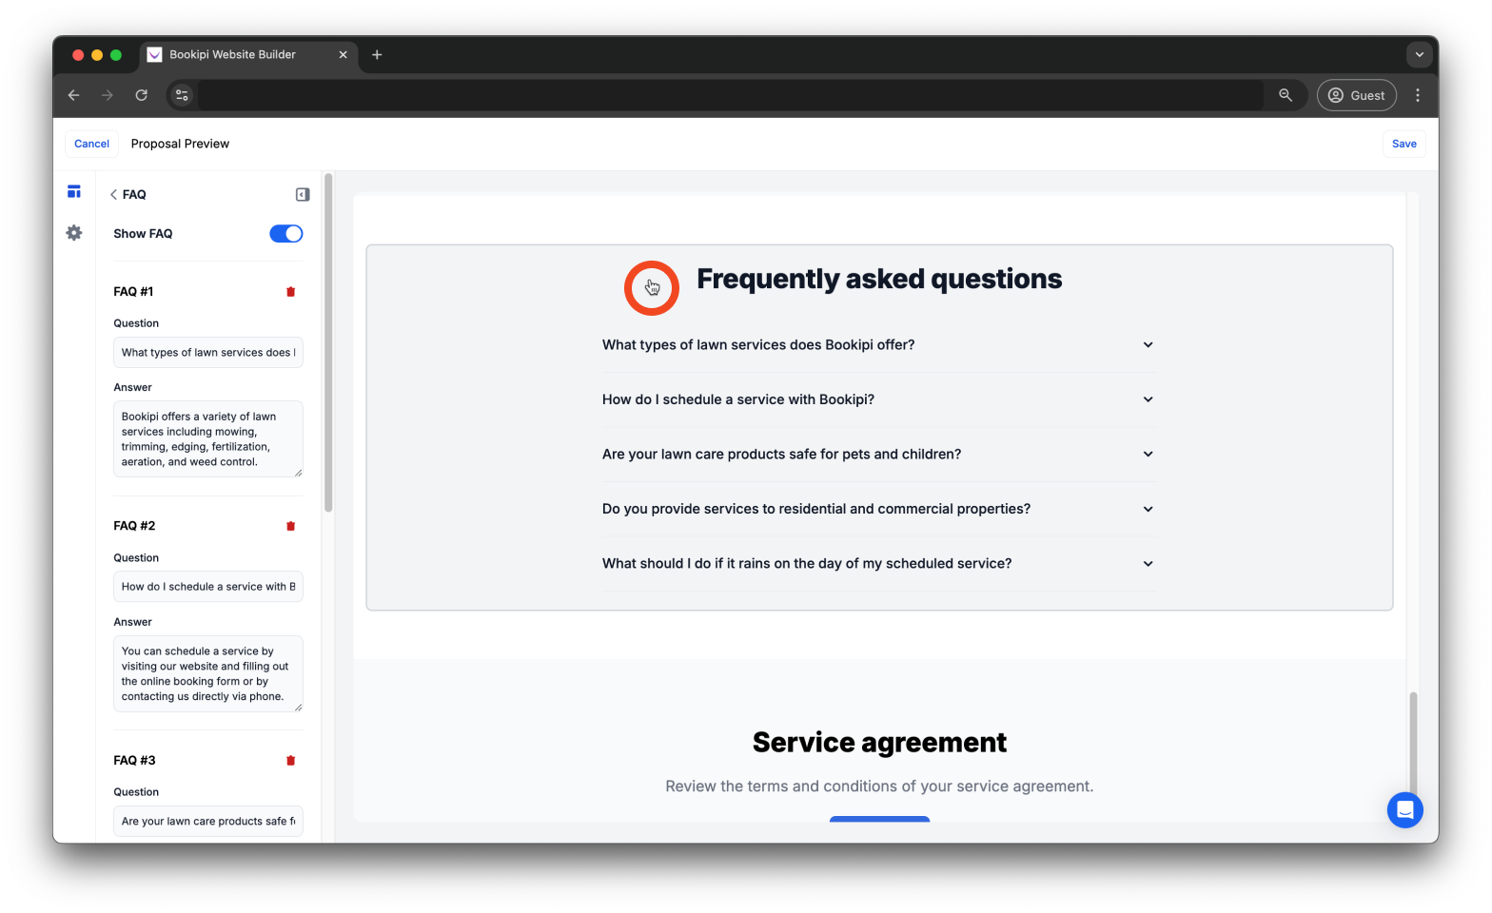Click the FAQ #1 Question input field
The width and height of the screenshot is (1492, 913).
click(208, 352)
